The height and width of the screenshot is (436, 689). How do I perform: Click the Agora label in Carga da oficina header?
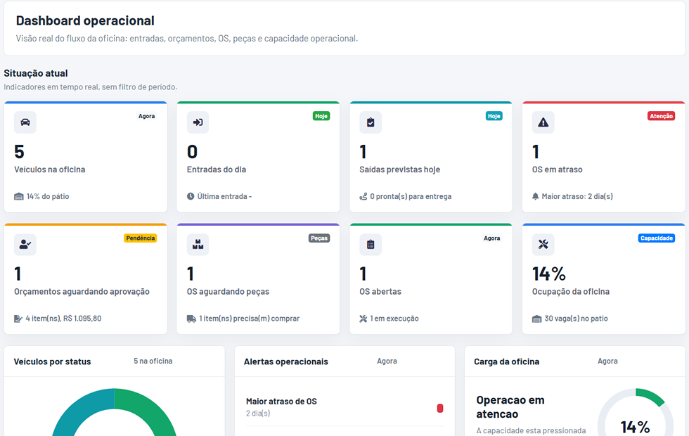(607, 361)
